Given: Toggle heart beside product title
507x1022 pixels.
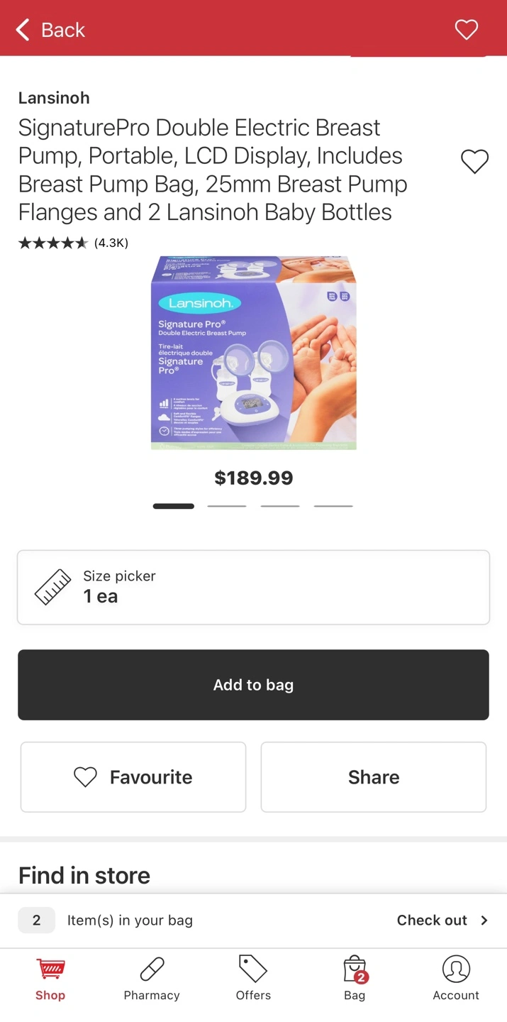Looking at the screenshot, I should pos(474,162).
